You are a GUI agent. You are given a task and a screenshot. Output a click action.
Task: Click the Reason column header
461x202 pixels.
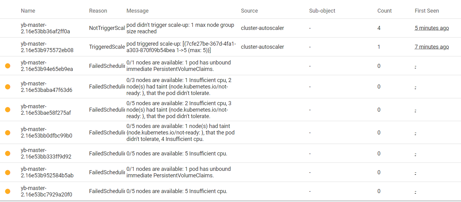pyautogui.click(x=98, y=11)
